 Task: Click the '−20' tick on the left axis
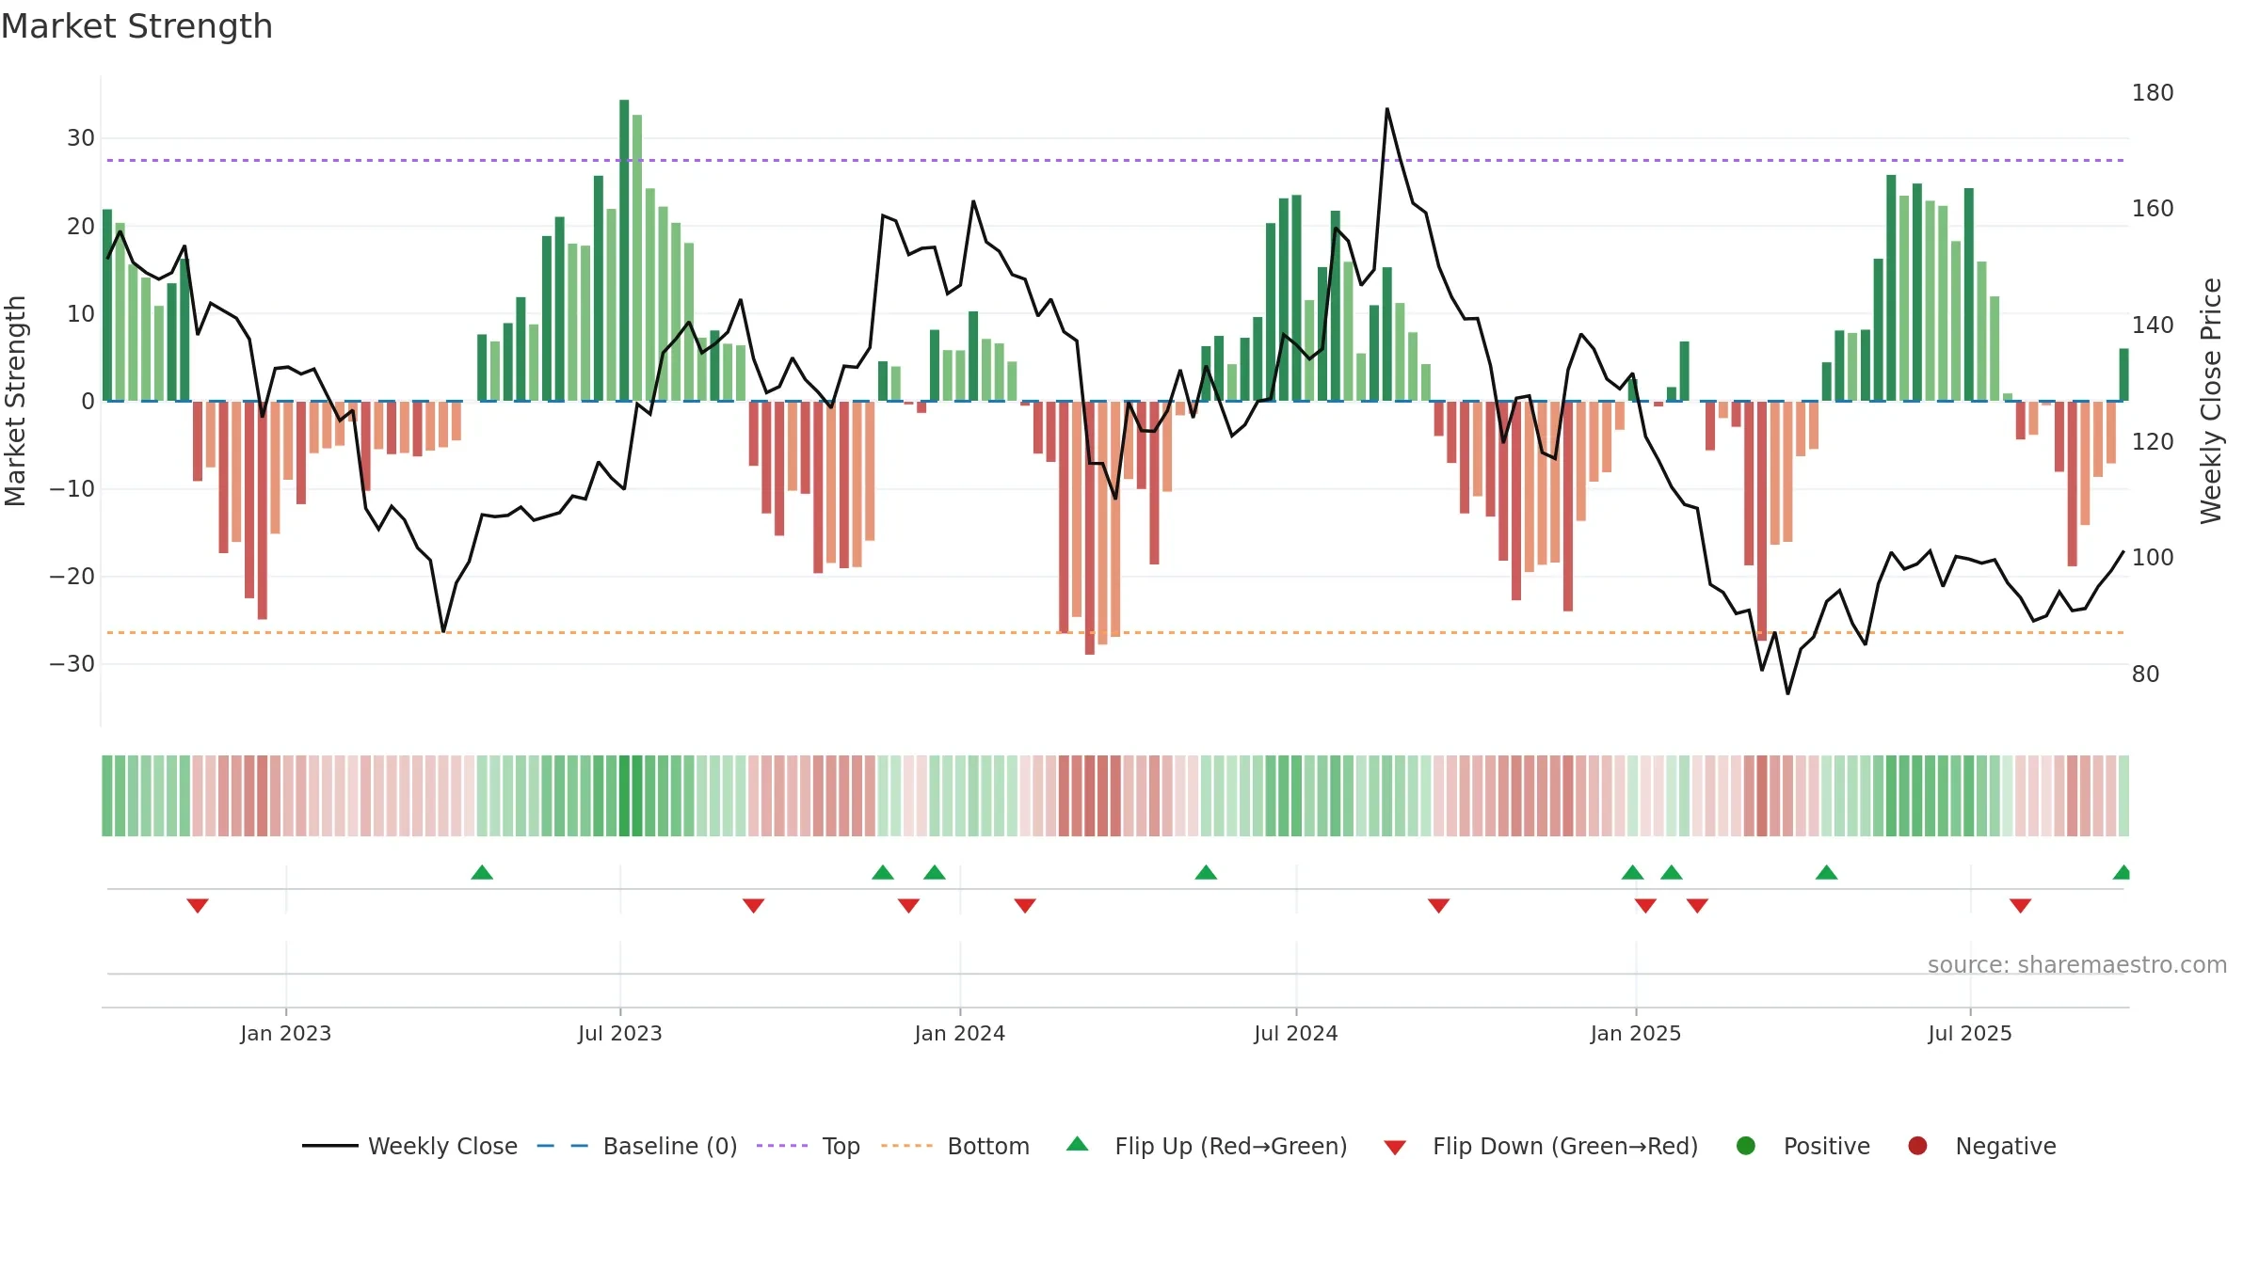click(x=72, y=576)
